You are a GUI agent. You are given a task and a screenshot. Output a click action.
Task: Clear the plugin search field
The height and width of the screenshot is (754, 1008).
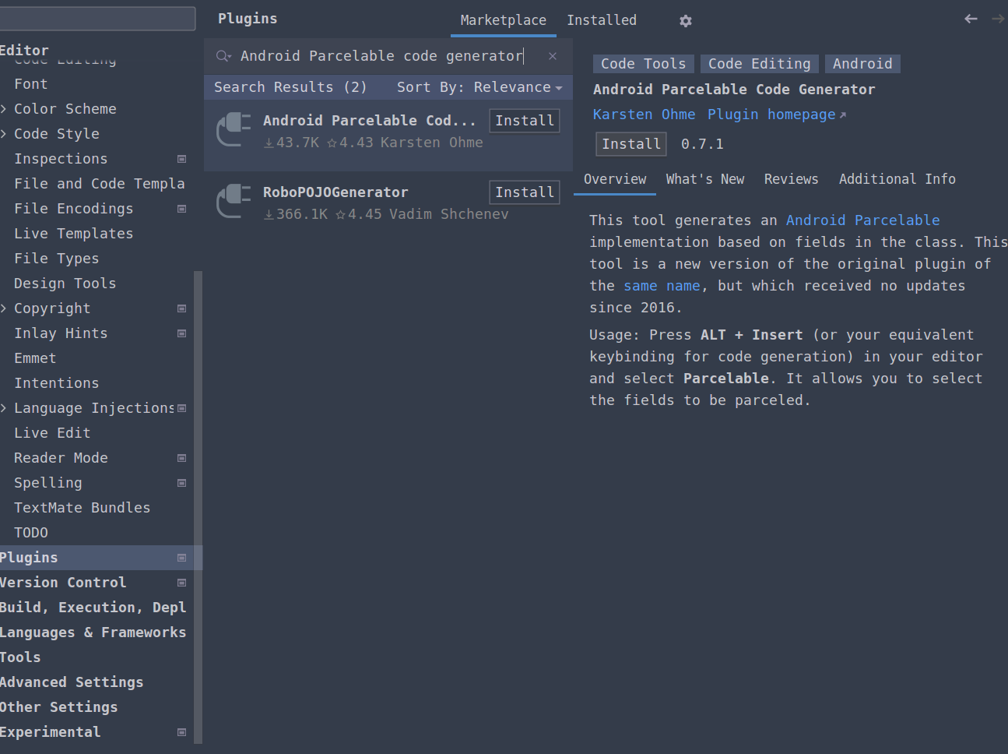(553, 56)
